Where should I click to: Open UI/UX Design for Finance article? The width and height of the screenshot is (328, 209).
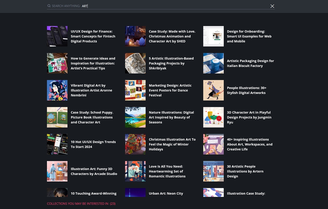coord(93,36)
